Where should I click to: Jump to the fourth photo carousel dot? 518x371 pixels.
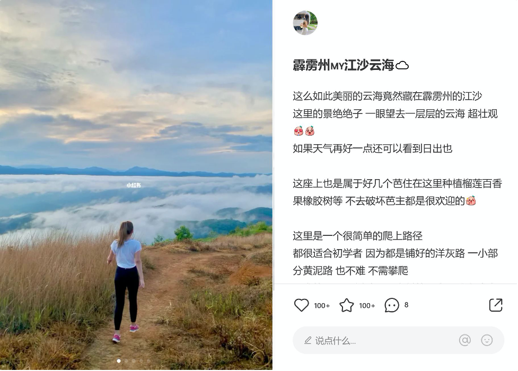click(x=141, y=361)
